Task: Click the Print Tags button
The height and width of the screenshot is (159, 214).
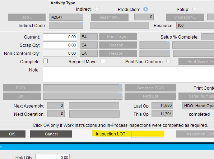Action: point(118,36)
